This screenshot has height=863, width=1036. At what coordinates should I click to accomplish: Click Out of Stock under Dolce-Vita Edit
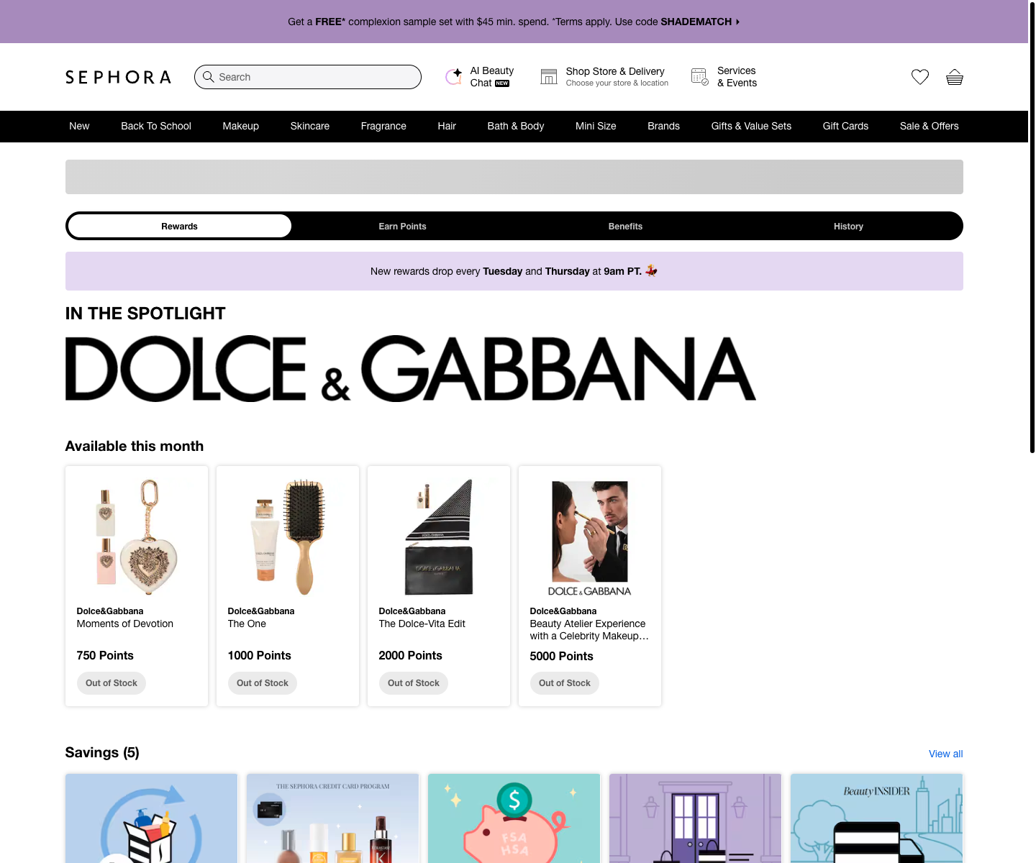click(x=414, y=683)
